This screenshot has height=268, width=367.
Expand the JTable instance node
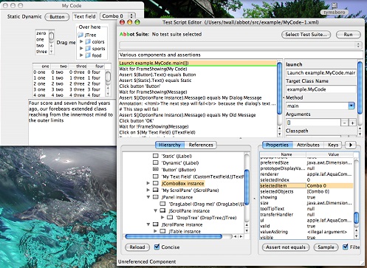tap(155, 231)
